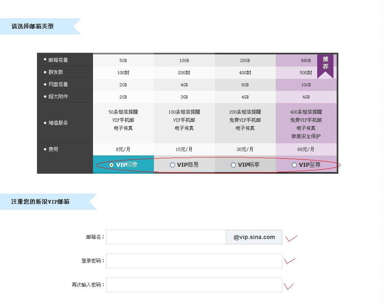Choose the VIP商易 plan option
This screenshot has width=383, height=306.
(x=172, y=165)
